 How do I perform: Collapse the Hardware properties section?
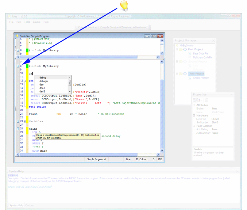[194, 116]
